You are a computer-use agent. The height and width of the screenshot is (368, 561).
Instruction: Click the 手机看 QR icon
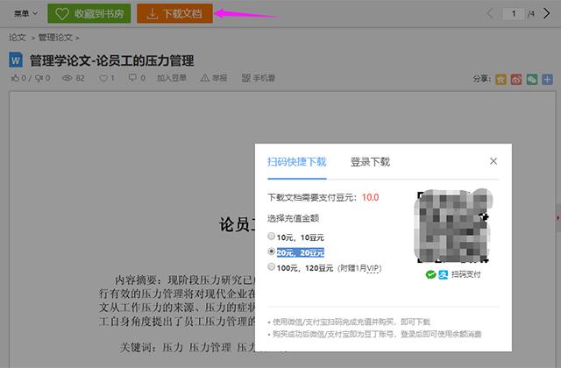[245, 78]
